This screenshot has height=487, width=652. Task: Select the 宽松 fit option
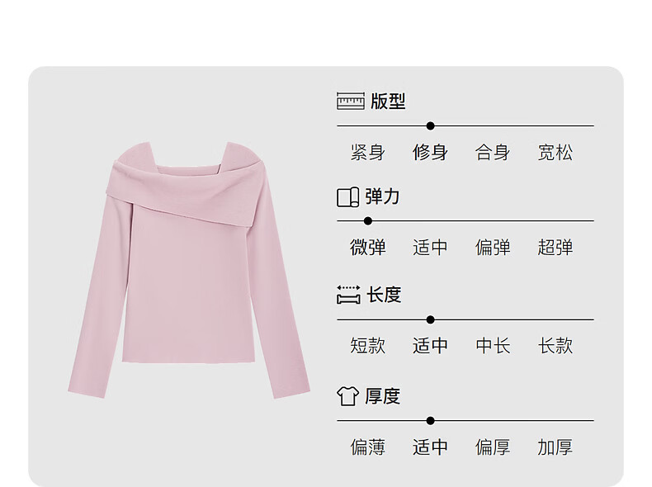[555, 152]
